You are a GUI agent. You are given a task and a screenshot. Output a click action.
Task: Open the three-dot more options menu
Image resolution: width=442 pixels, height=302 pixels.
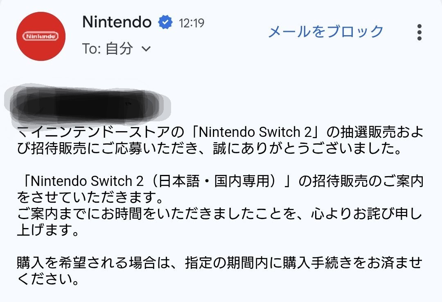(x=419, y=32)
